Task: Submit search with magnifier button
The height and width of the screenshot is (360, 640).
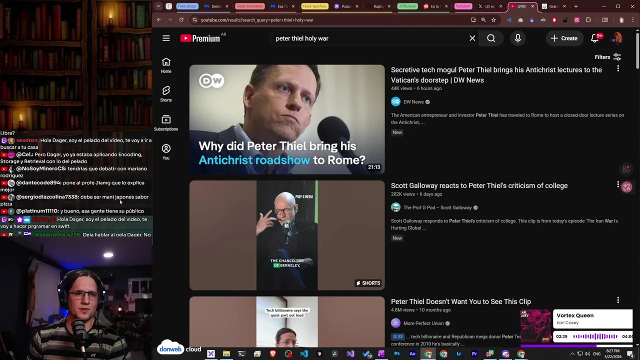Action: pos(491,38)
